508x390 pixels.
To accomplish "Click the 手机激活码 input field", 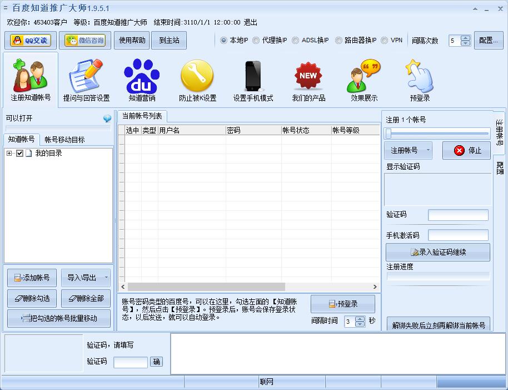I will pyautogui.click(x=458, y=235).
